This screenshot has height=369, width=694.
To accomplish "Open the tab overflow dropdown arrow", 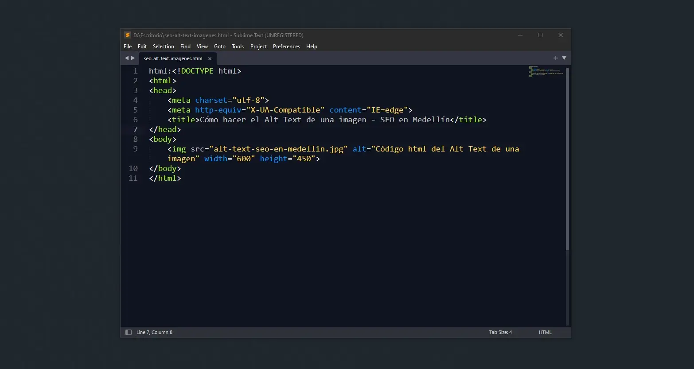I will (564, 58).
